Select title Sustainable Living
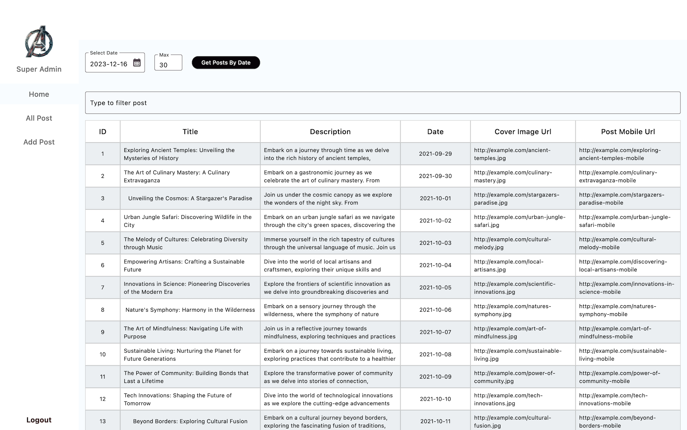This screenshot has height=430, width=687. (182, 355)
